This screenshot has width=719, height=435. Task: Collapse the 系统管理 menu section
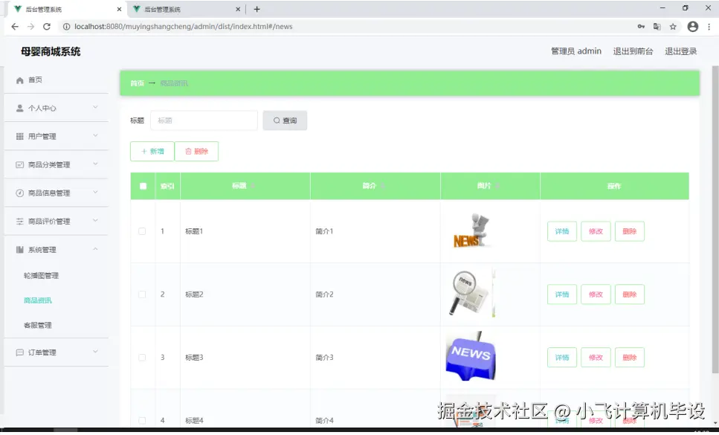(x=56, y=249)
